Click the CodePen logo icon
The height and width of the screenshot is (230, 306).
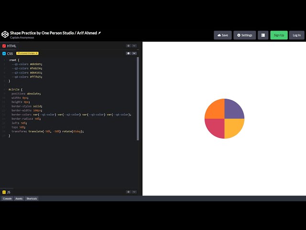(x=5, y=34)
